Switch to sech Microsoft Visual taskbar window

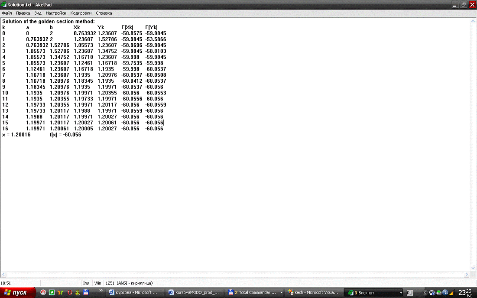pos(314,292)
